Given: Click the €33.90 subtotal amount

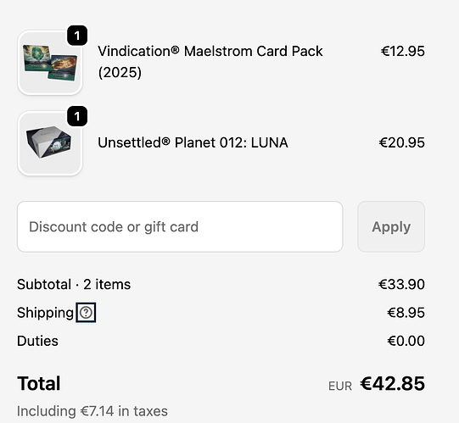Looking at the screenshot, I should coord(401,284).
